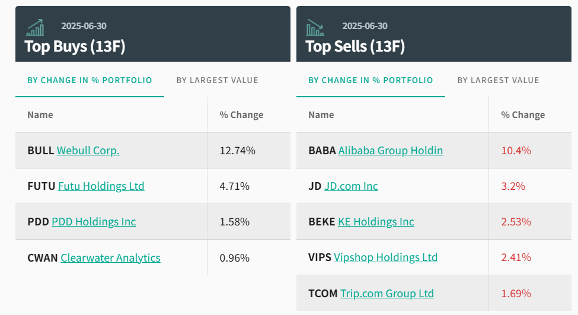Open the Trip.com Group Ltd link
Viewport: 578px width, 315px height.
(387, 293)
